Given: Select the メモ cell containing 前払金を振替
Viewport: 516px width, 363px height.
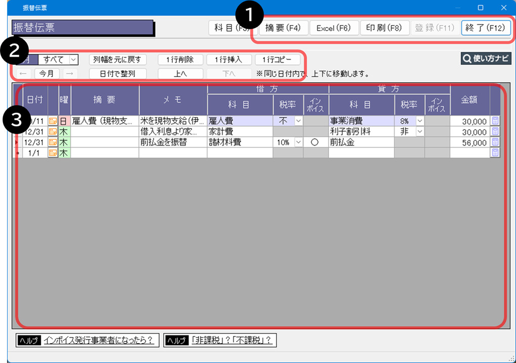Looking at the screenshot, I should click(x=173, y=142).
